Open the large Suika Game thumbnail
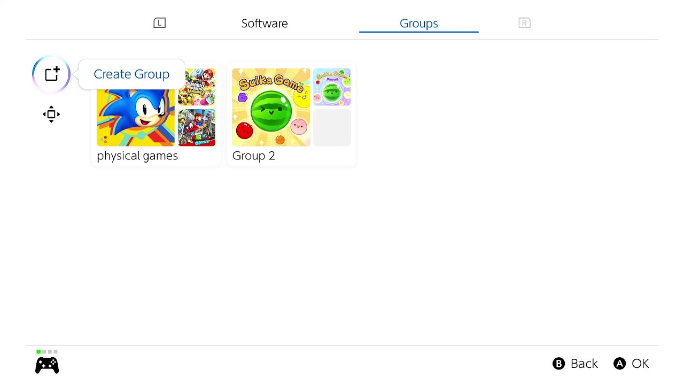This screenshot has height=385, width=684. 271,107
